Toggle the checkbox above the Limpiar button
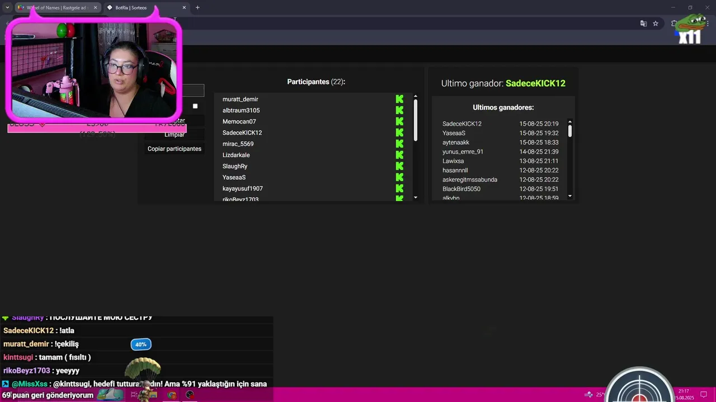The height and width of the screenshot is (402, 716). point(195,106)
